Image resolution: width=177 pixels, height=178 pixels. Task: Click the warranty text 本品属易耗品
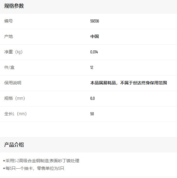(103, 83)
